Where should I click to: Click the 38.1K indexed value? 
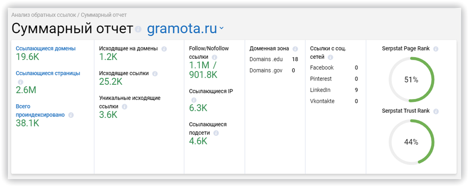(27, 123)
